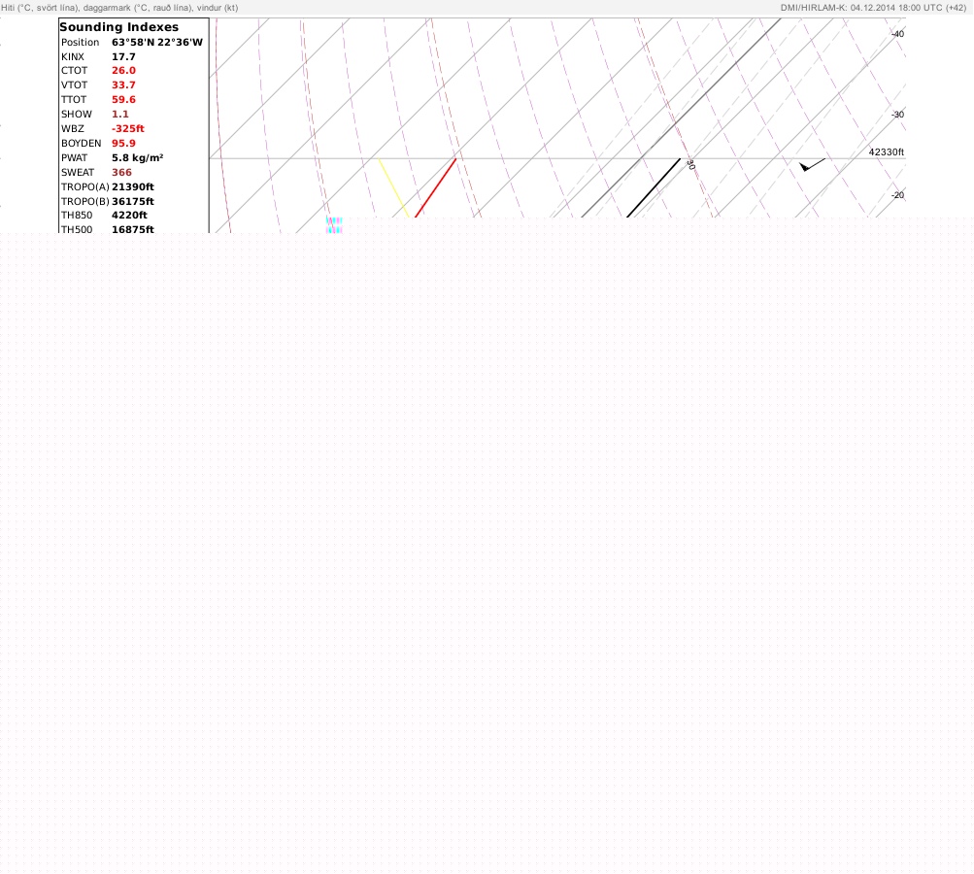The width and height of the screenshot is (974, 874).
Task: Click the SHOW value 1.1
Action: coord(119,115)
